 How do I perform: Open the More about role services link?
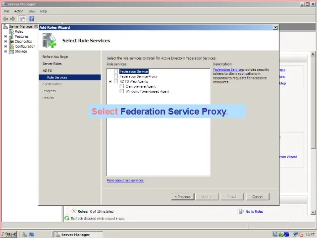point(125,180)
